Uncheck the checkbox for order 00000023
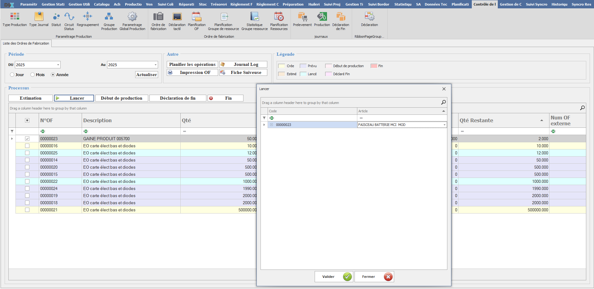Screen dimensions: 594x289 (27, 139)
